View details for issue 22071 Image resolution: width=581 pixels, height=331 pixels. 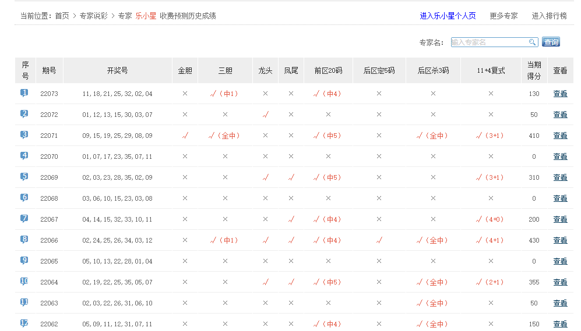(x=560, y=136)
